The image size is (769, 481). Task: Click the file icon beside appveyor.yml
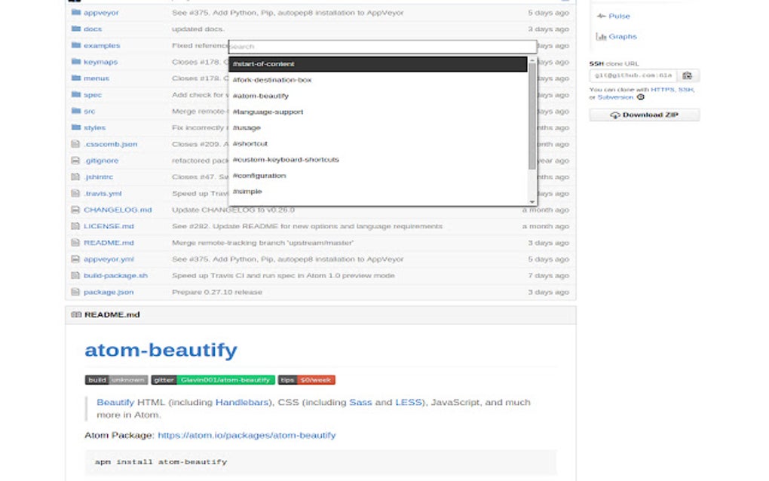pyautogui.click(x=75, y=259)
